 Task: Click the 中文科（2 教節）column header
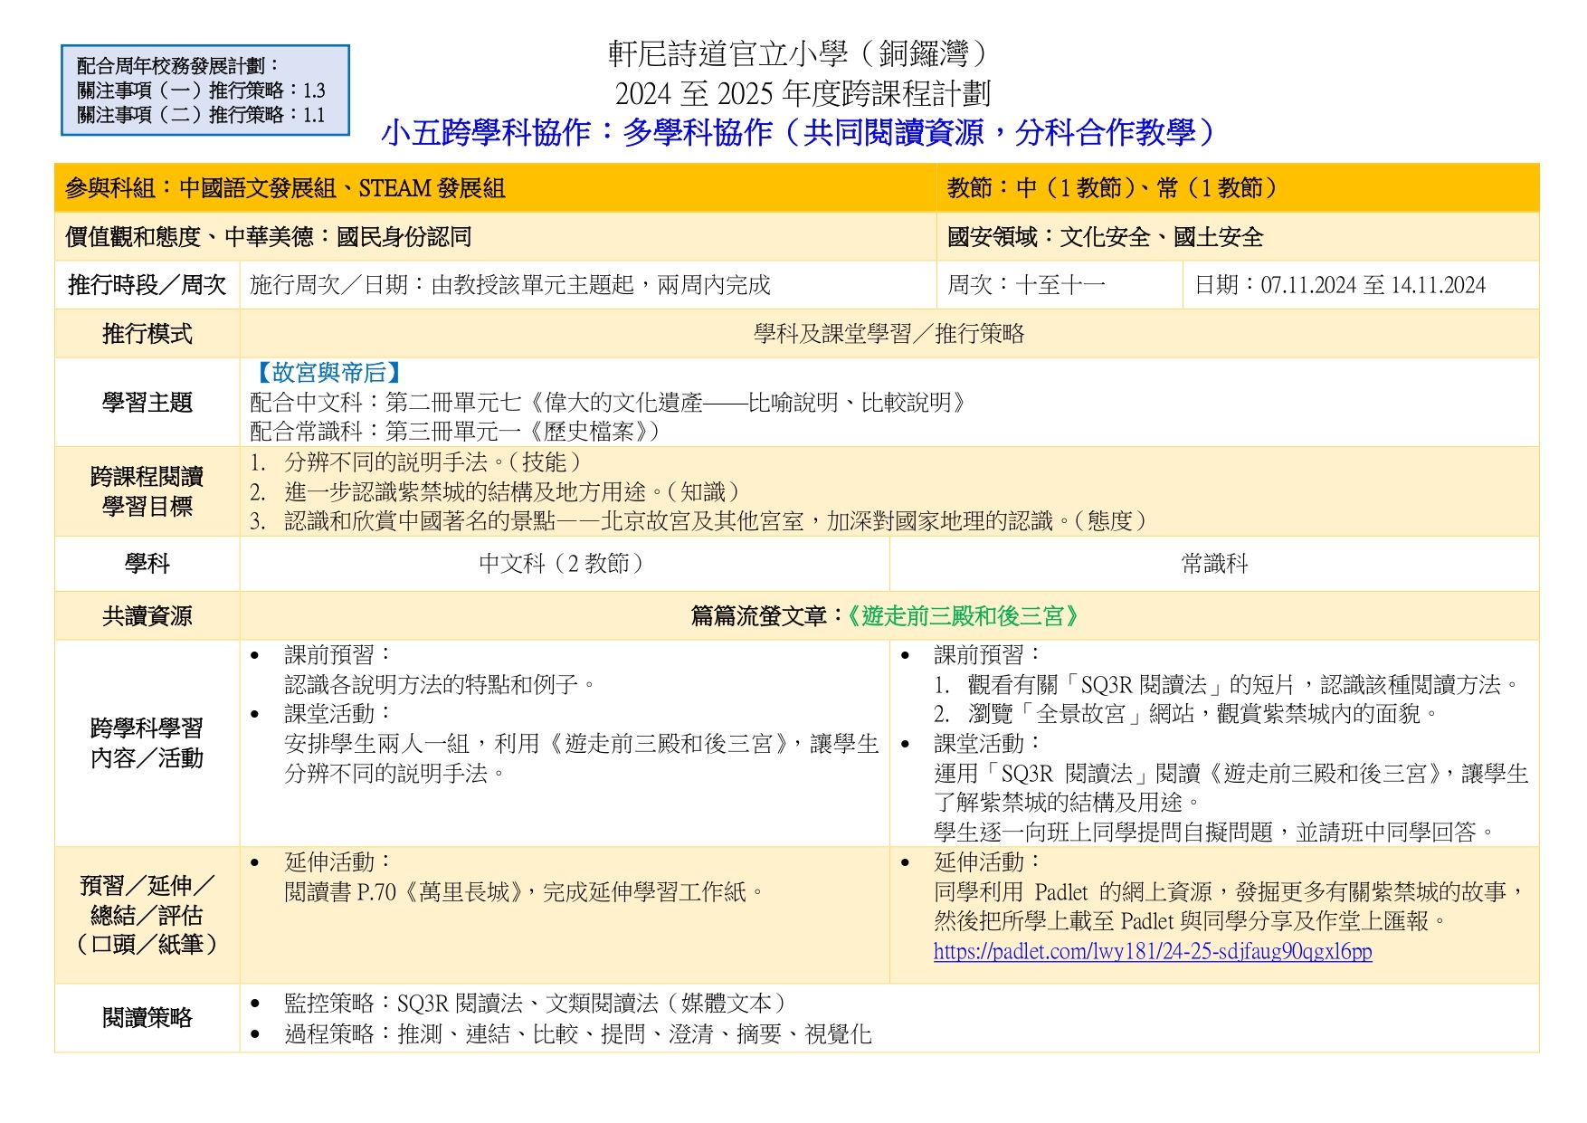[565, 564]
